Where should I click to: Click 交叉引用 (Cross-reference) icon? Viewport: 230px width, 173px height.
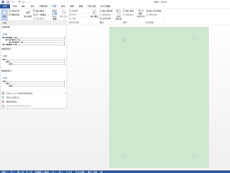(106, 18)
